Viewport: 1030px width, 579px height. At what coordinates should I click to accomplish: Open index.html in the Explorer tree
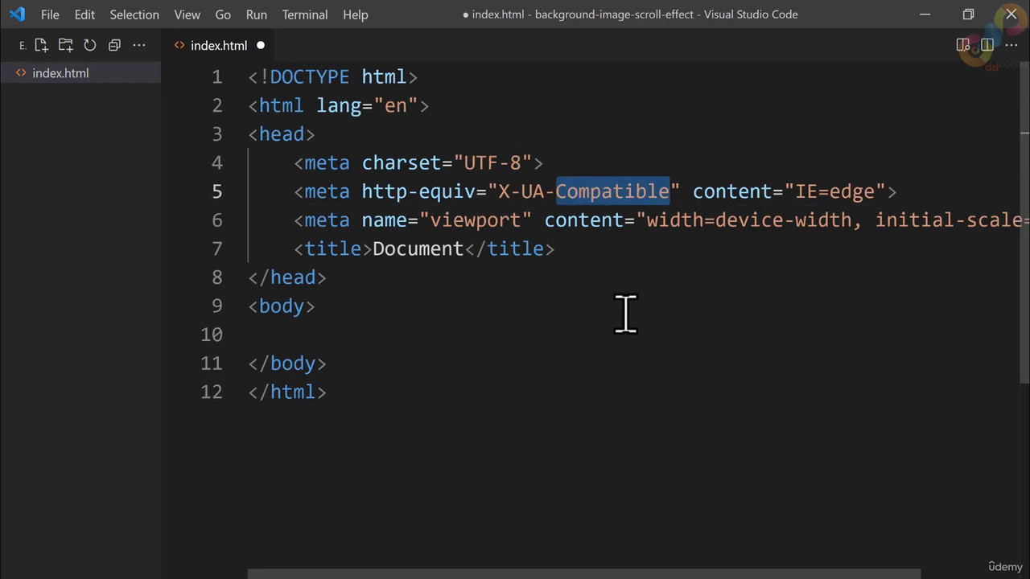80,73
